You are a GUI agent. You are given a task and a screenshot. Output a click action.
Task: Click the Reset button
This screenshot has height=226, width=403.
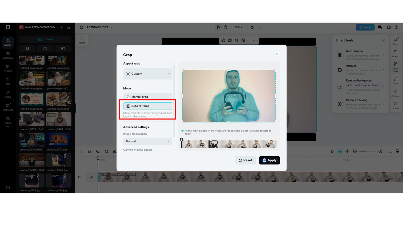(245, 160)
